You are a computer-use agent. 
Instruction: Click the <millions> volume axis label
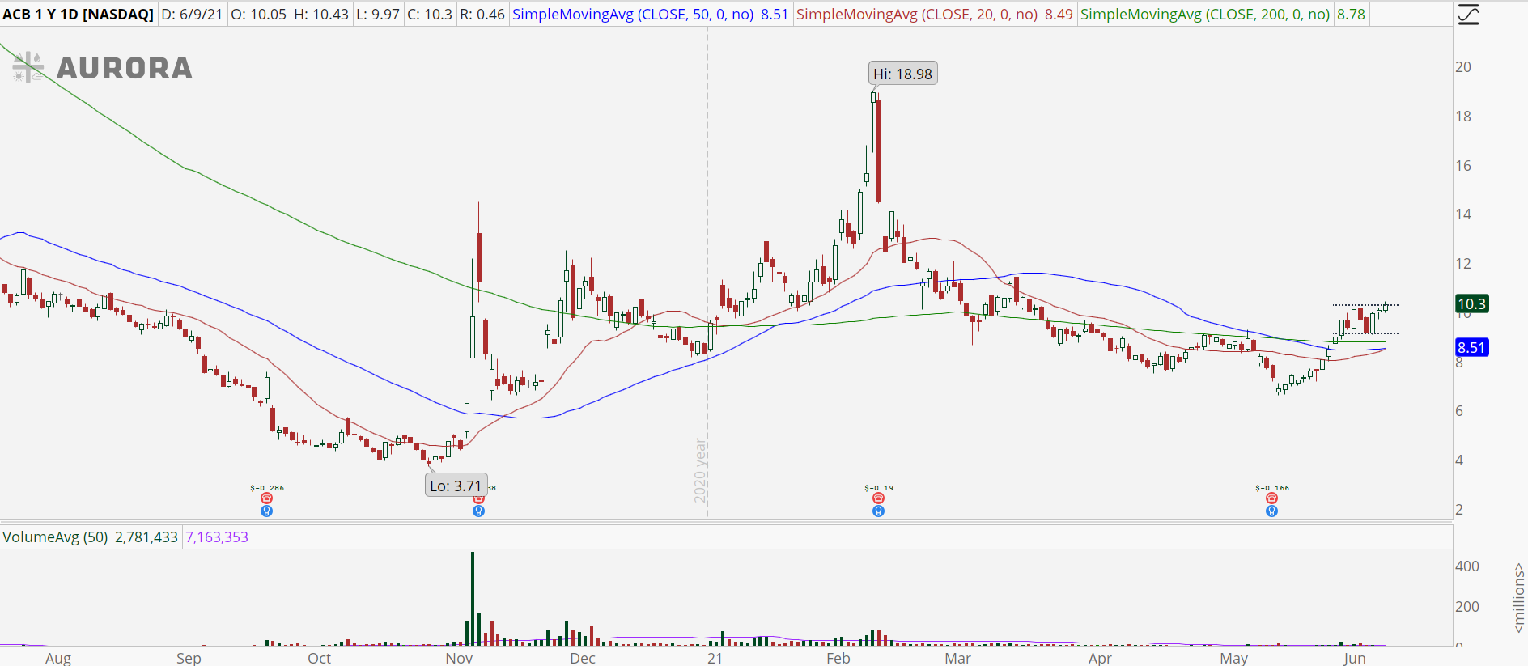(x=1518, y=598)
